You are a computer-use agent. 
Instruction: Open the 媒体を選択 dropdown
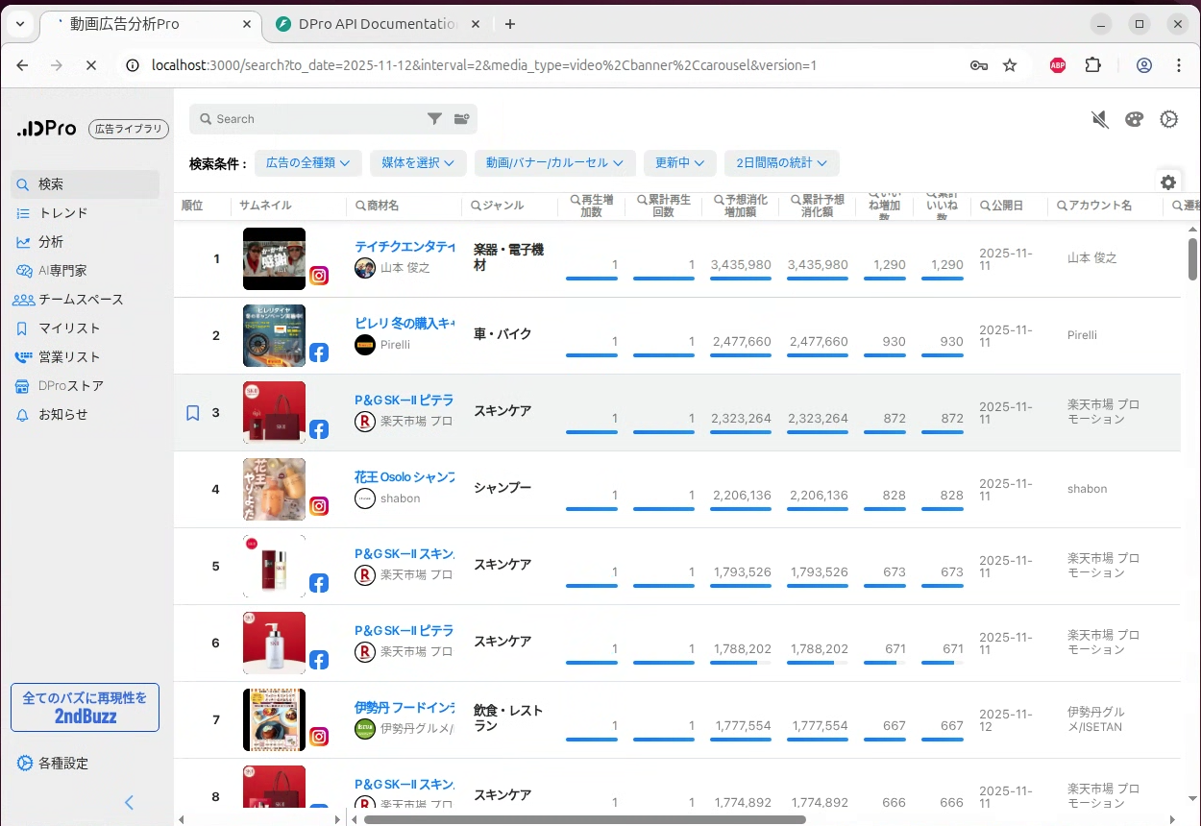pos(418,163)
